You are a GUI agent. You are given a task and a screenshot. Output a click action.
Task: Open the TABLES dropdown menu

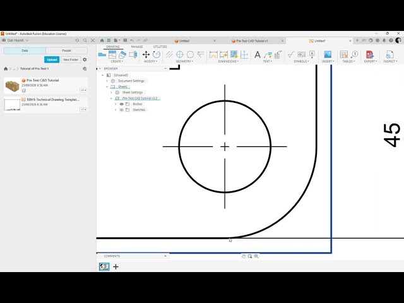pos(348,61)
